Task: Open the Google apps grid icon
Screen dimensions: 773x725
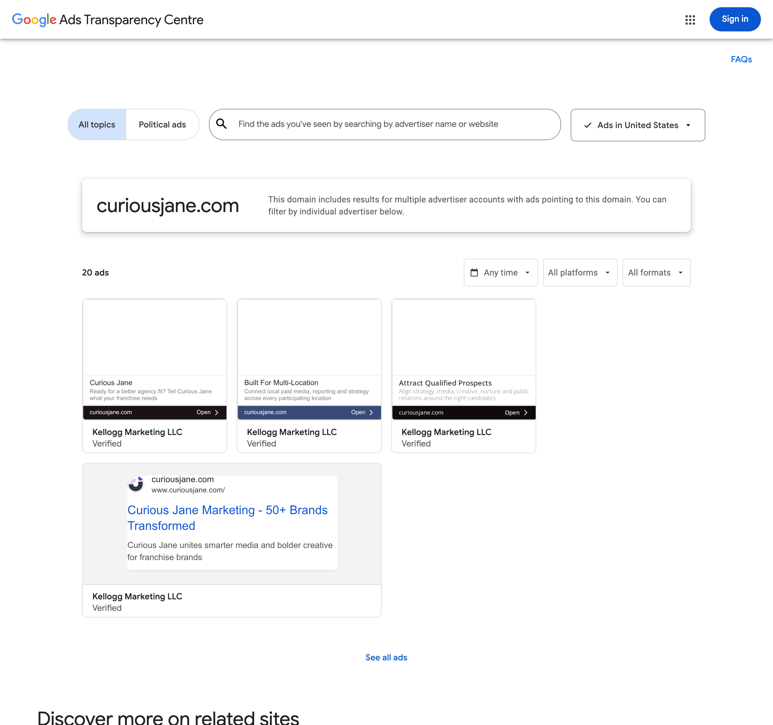Action: click(x=690, y=20)
